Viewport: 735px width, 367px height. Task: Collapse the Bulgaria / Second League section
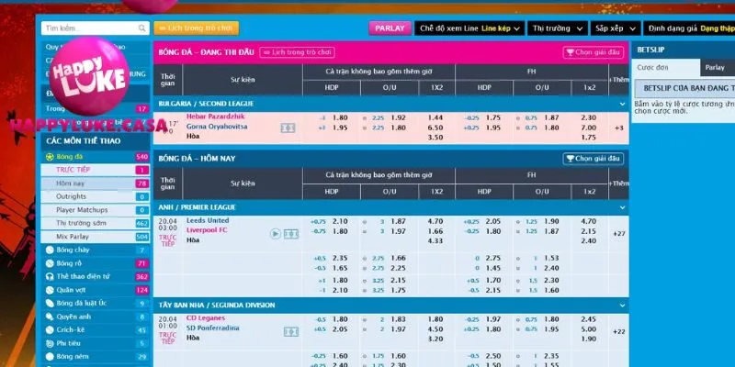[x=623, y=105]
